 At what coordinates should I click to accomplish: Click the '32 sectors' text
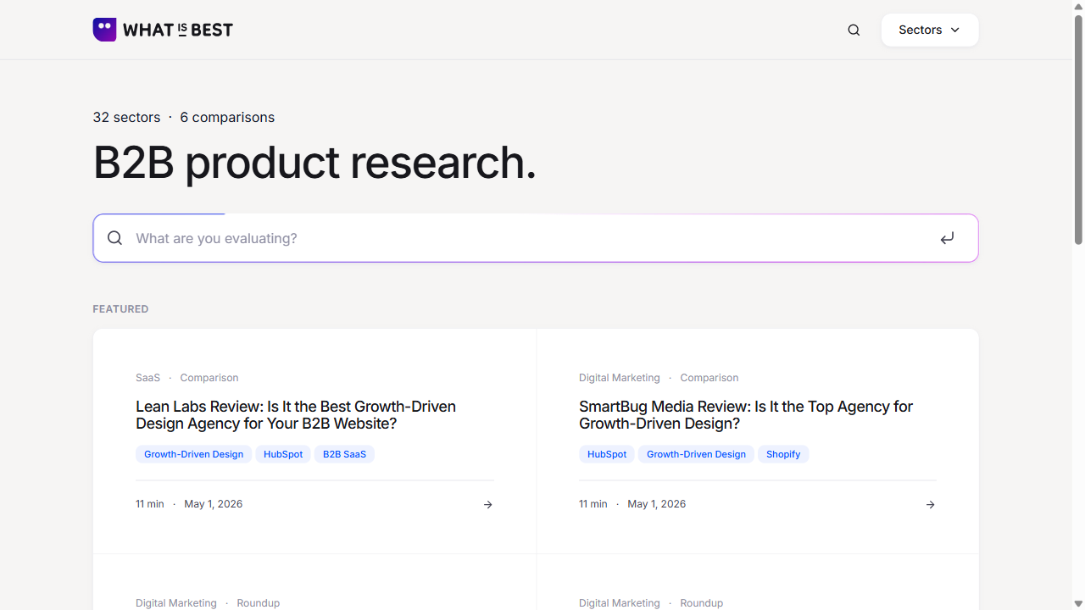click(x=126, y=117)
